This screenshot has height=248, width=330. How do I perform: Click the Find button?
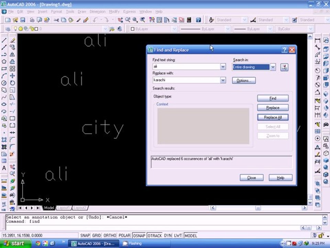click(273, 98)
